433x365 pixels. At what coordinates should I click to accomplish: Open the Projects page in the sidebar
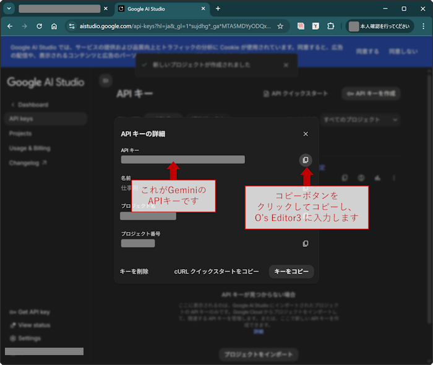click(x=20, y=134)
